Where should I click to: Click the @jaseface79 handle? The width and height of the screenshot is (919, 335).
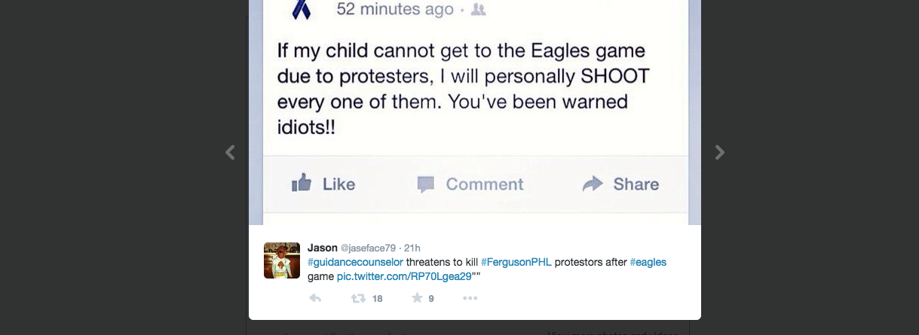click(x=369, y=248)
